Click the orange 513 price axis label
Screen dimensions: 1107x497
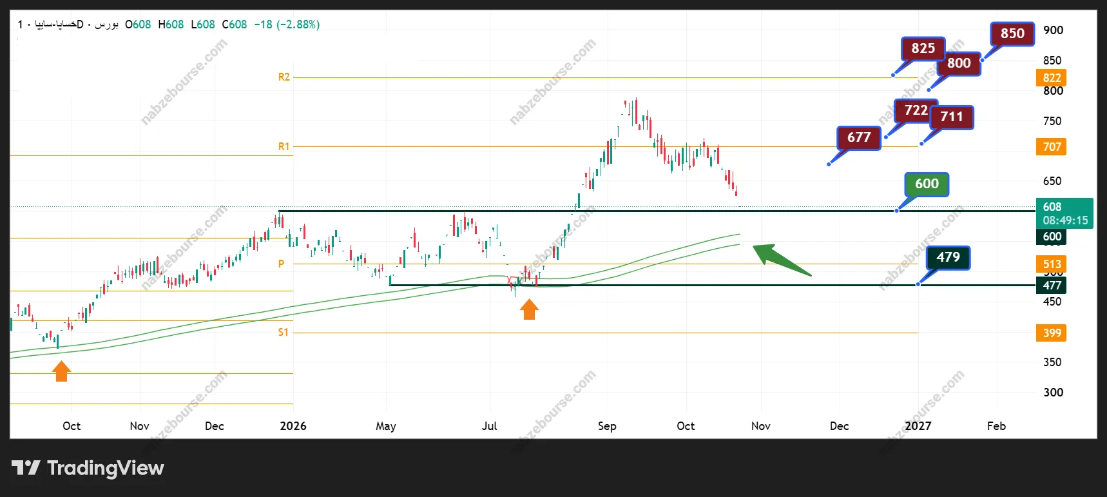(1052, 264)
